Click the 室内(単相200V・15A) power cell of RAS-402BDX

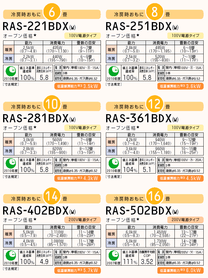81,252
